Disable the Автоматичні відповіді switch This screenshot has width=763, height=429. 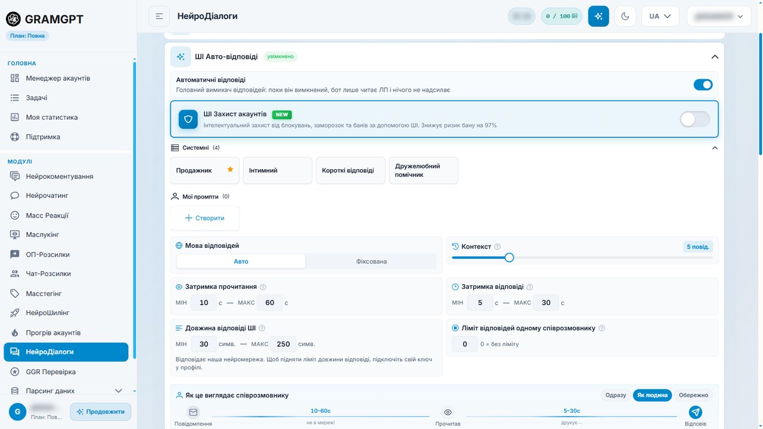703,85
